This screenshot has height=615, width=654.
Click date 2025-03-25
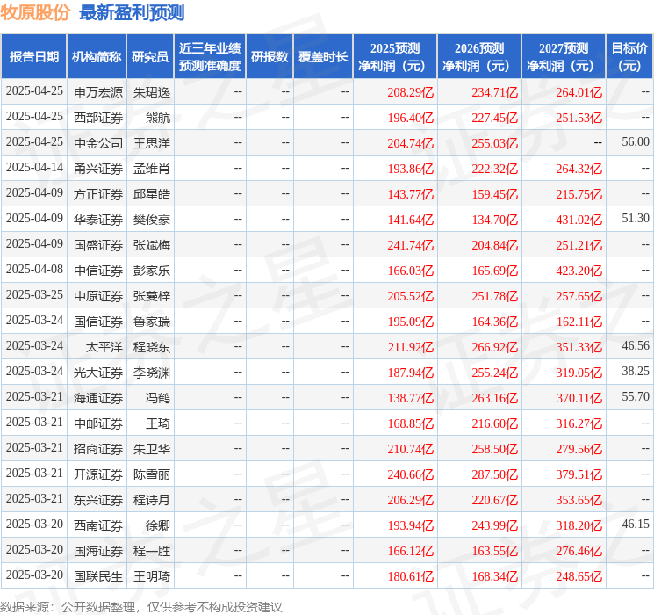coord(34,295)
